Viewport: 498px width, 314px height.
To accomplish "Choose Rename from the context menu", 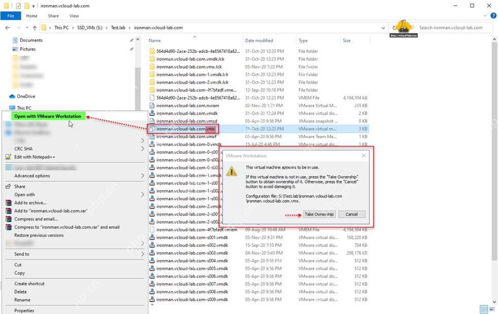I will point(22,300).
